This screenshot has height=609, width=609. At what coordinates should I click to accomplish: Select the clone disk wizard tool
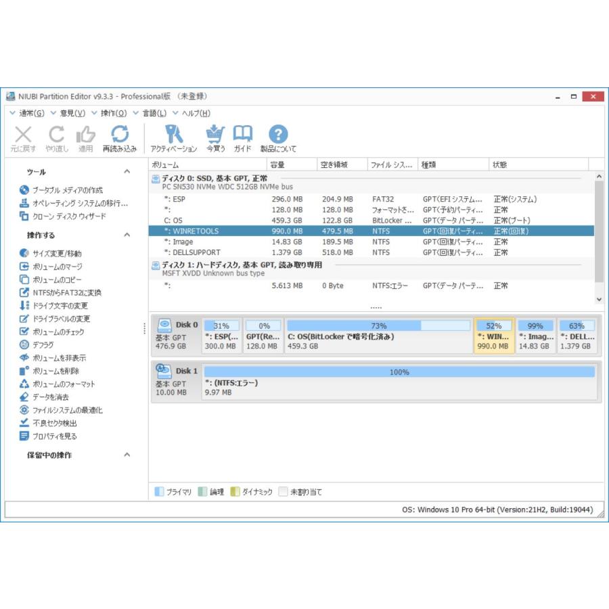click(x=57, y=215)
